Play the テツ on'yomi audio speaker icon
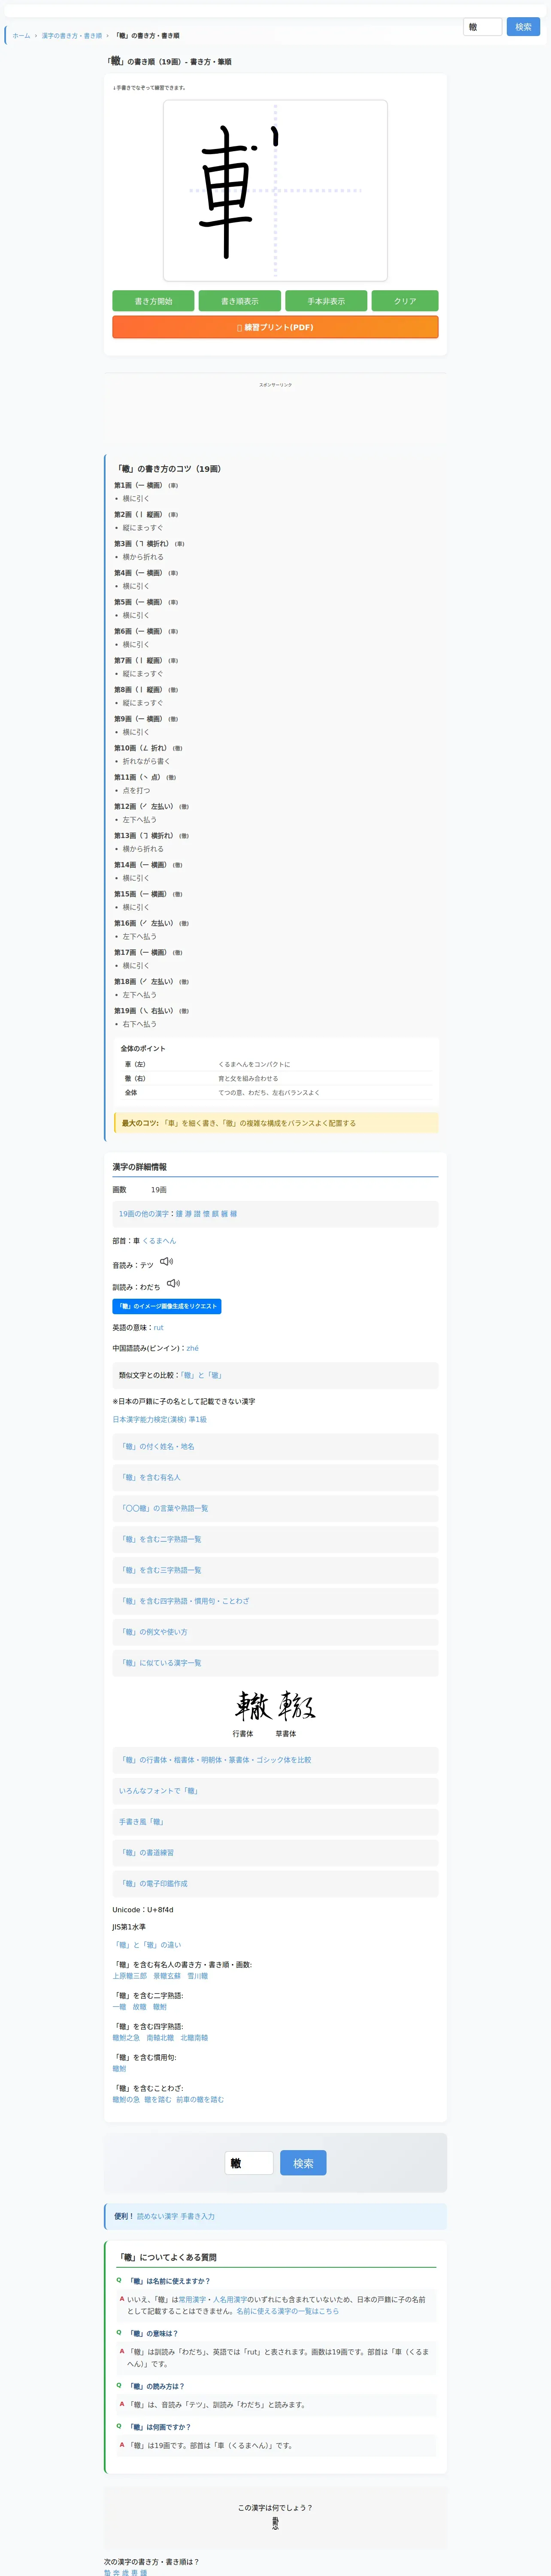 point(166,1261)
